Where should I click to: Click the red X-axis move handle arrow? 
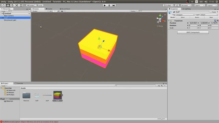(109, 50)
